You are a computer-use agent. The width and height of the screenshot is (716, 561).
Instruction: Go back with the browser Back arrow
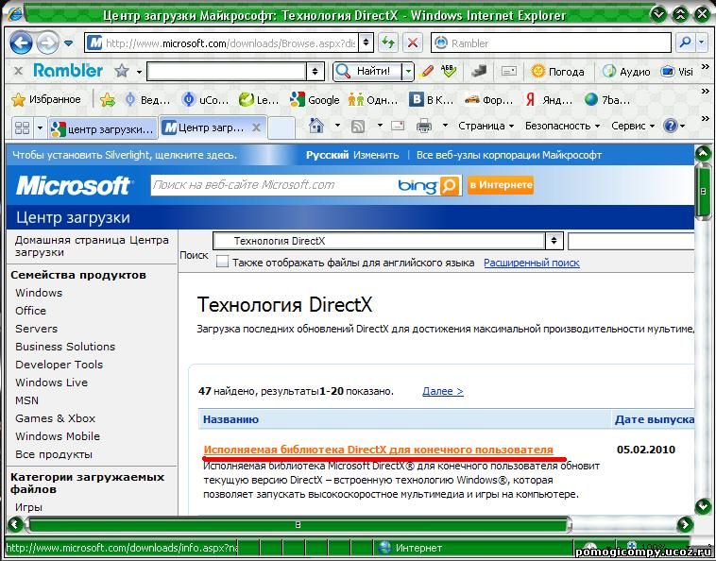(x=21, y=43)
